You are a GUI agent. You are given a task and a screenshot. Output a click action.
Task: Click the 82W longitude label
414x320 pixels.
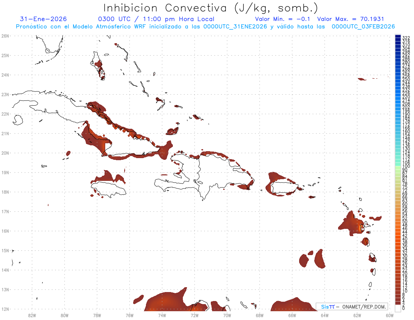(32, 315)
